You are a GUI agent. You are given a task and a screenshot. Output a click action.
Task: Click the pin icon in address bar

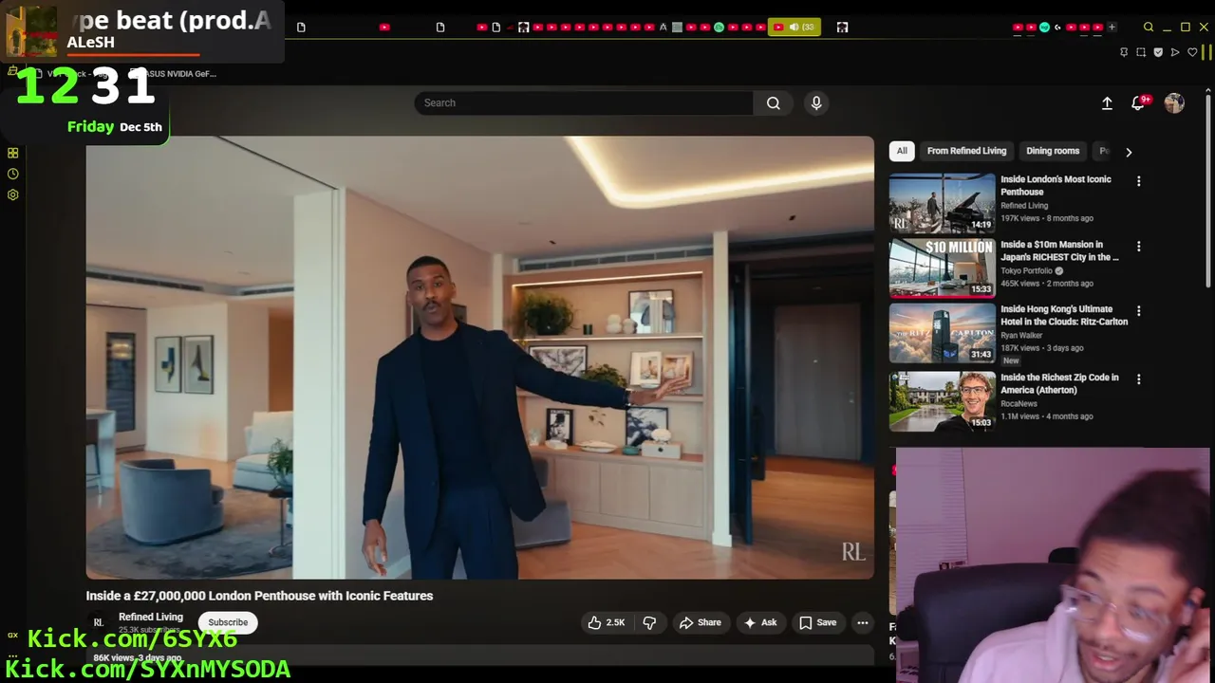[x=1124, y=52]
